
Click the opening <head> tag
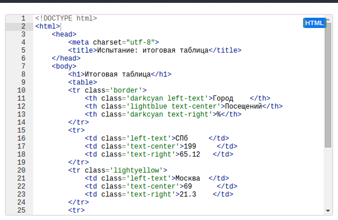64,34
